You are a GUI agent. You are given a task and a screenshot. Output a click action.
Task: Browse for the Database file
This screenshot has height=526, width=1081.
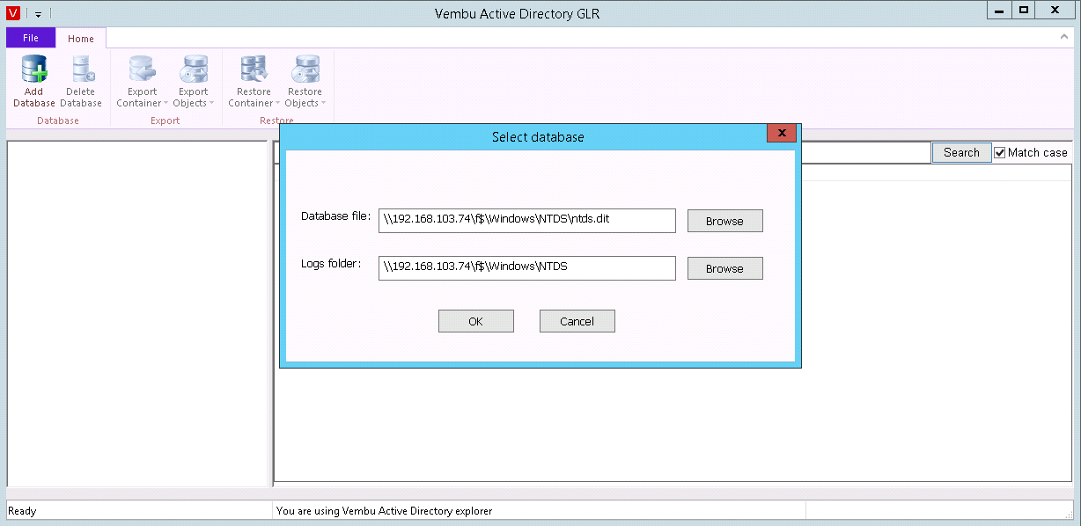tap(724, 221)
